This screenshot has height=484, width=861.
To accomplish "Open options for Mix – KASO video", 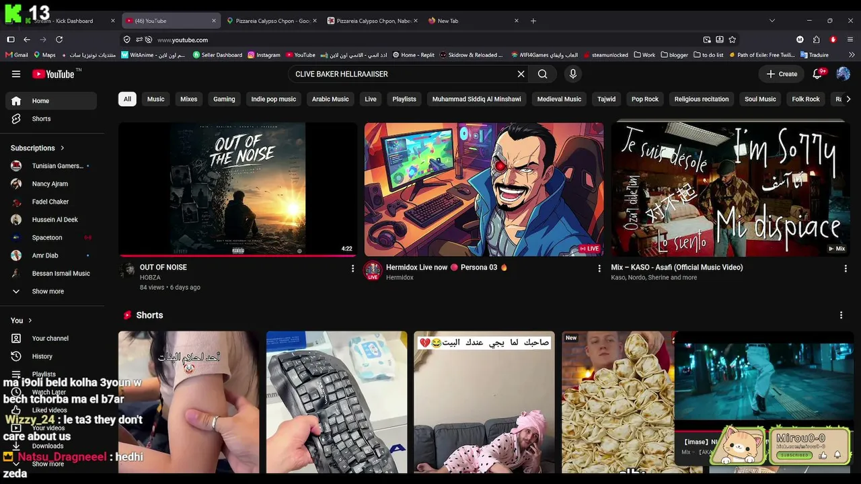I will 846,268.
